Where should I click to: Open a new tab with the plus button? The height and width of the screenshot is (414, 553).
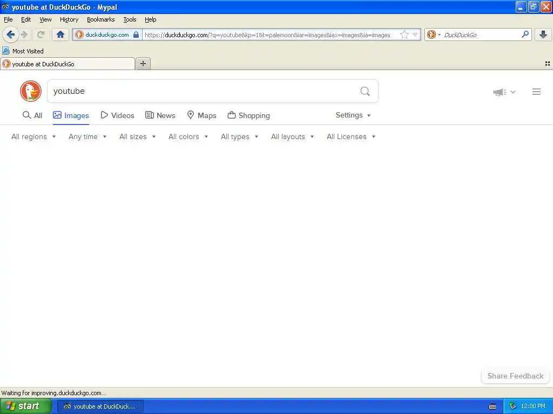coord(143,64)
